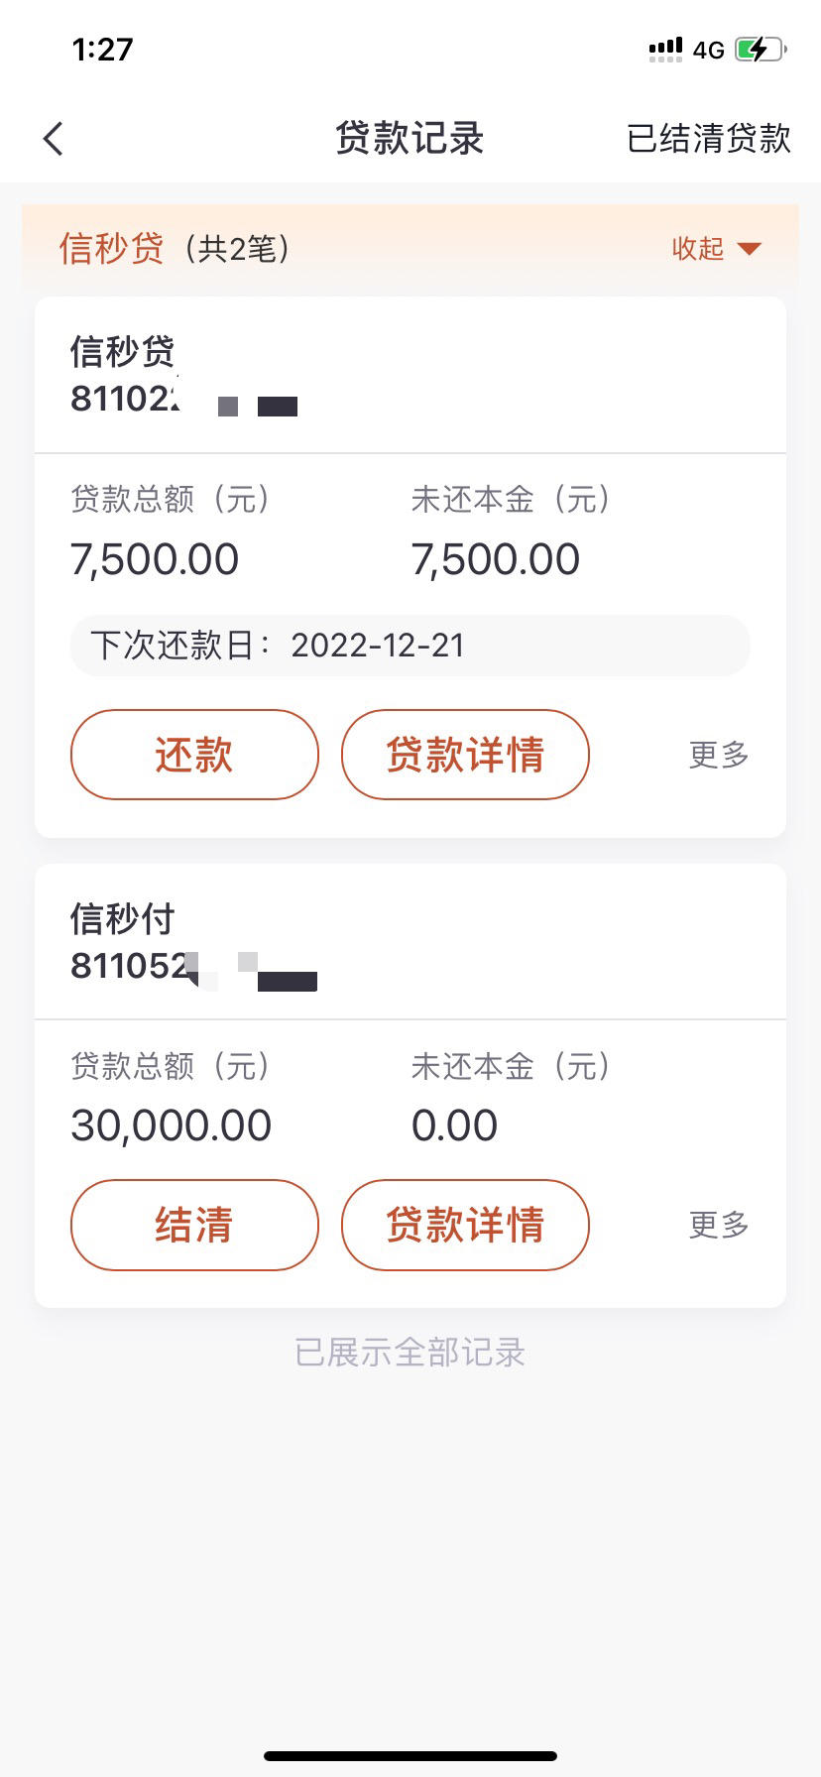The width and height of the screenshot is (821, 1777).
Task: Tap the 4G network indicator
Action: coord(708,50)
